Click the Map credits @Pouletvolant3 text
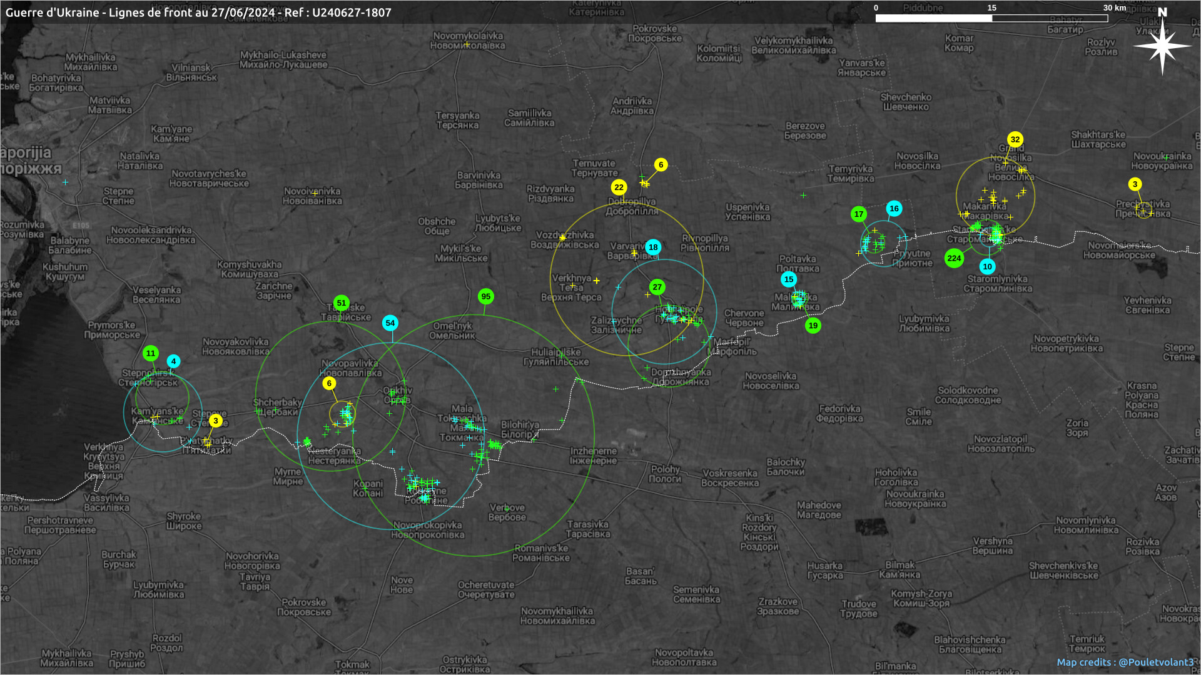Screen dimensions: 1201x675 [x=1125, y=662]
